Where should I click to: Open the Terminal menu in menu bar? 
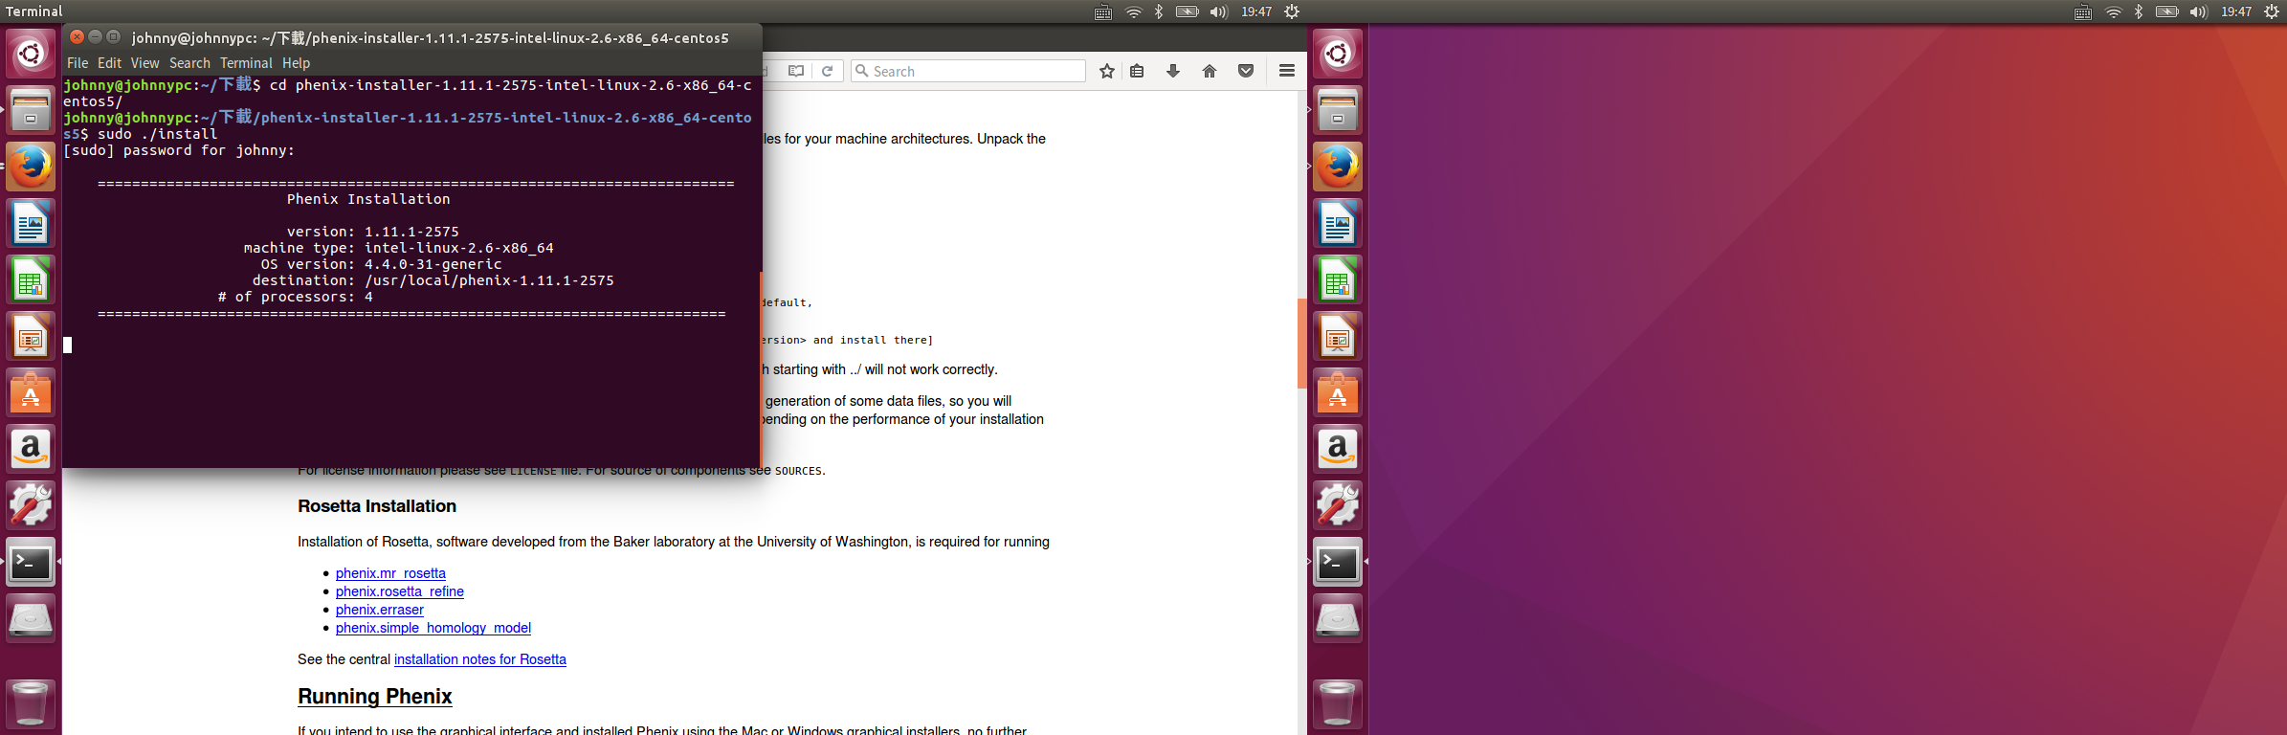click(246, 63)
